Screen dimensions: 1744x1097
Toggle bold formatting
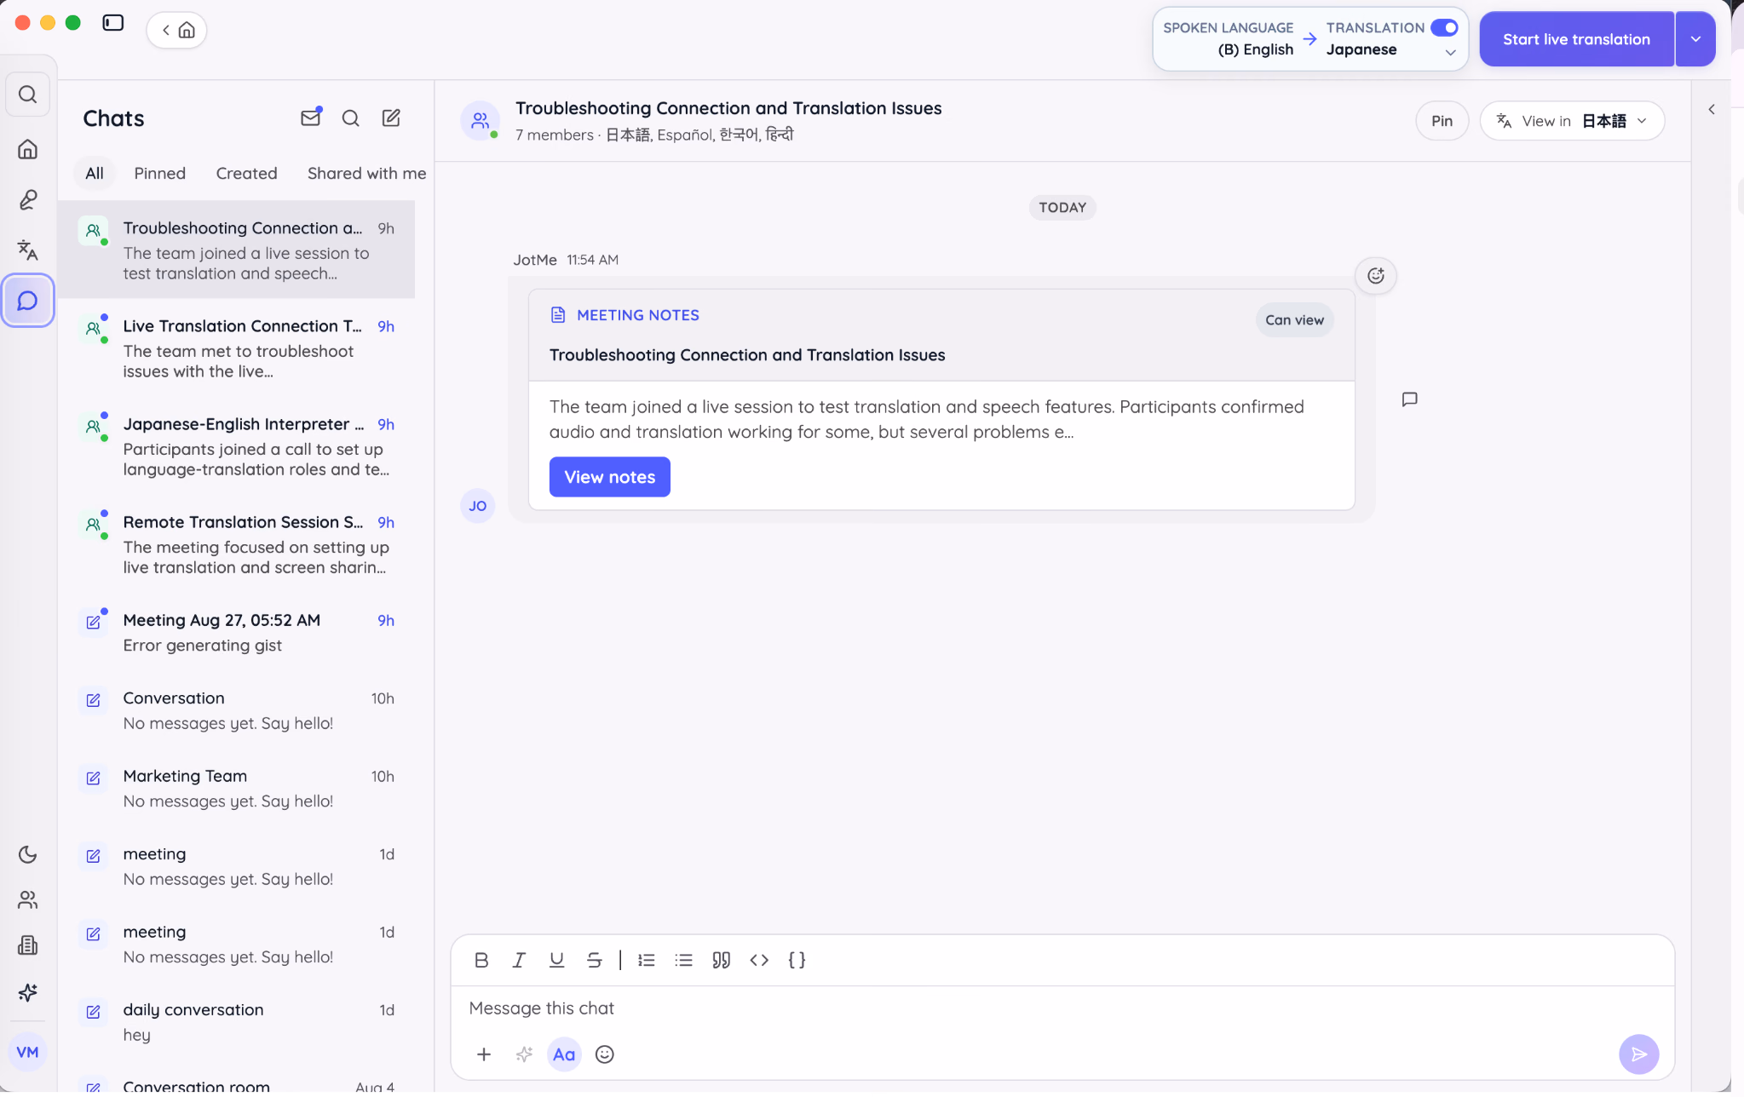(481, 960)
